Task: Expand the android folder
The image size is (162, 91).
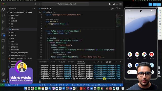Action: [14, 21]
